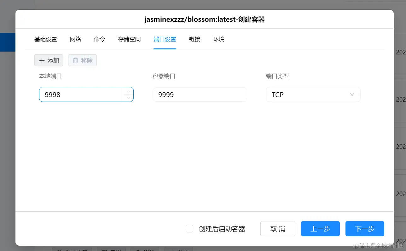The width and height of the screenshot is (406, 251).
Task: Switch to the 存储空间 tab
Action: click(129, 39)
